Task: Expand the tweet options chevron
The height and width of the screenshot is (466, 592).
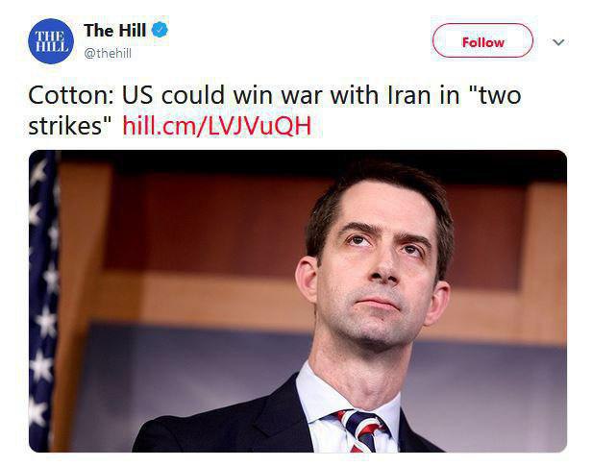Action: (558, 42)
